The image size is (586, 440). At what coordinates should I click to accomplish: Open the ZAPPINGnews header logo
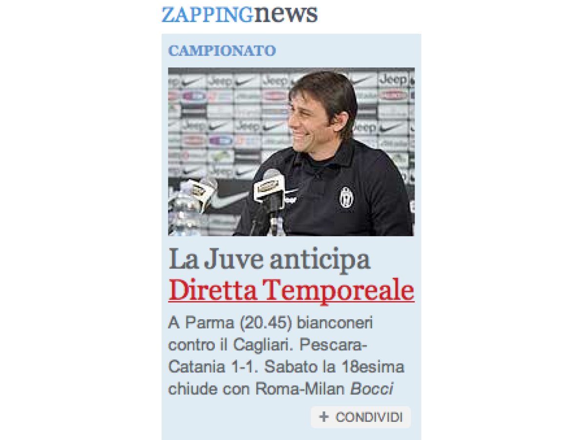pos(239,14)
